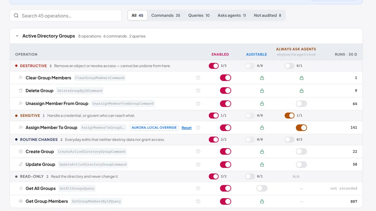The width and height of the screenshot is (376, 211).
Task: Click Clear Group Members ask-agents lock icon
Action: 301,78
